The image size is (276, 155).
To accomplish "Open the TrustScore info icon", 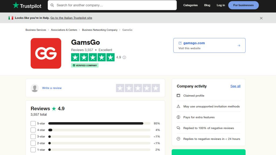I will point(124,57).
